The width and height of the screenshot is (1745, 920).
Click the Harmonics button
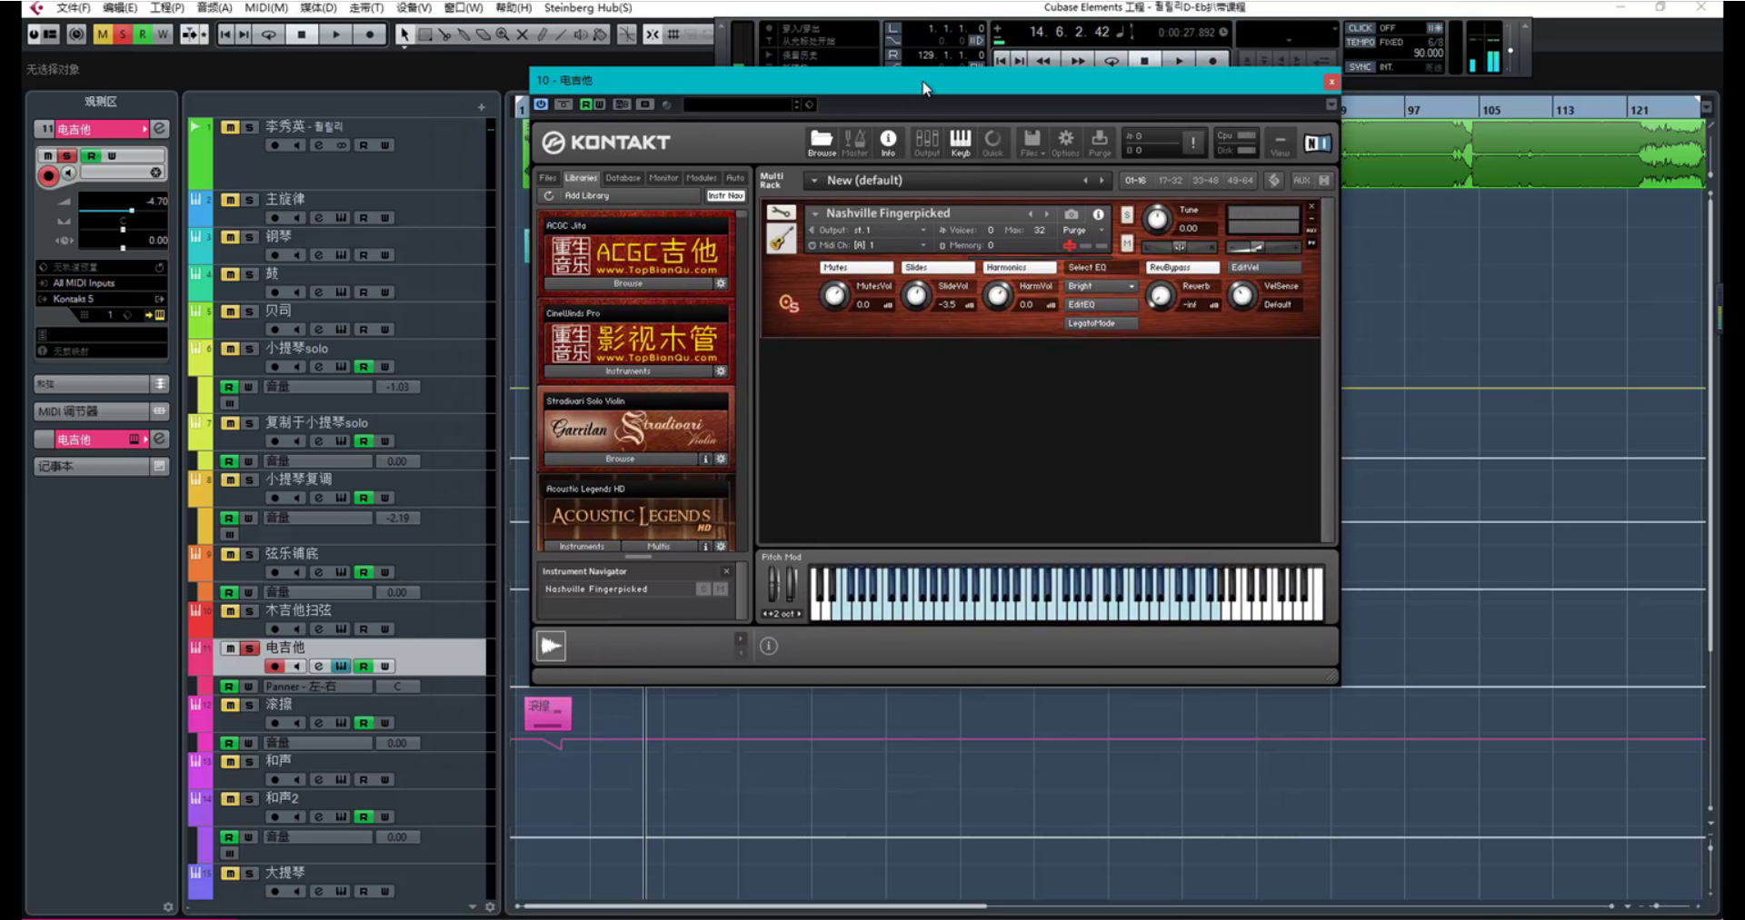click(x=1020, y=267)
